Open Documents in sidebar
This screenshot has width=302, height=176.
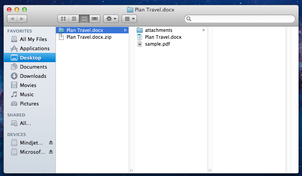[x=29, y=67]
